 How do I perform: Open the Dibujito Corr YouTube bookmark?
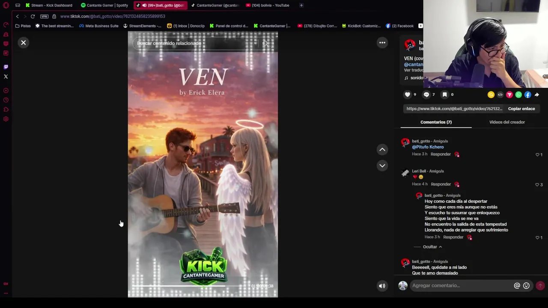pyautogui.click(x=317, y=26)
